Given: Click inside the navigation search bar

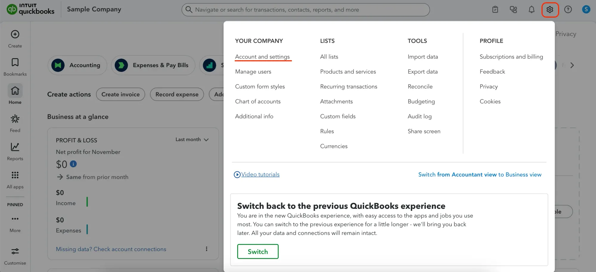Looking at the screenshot, I should [305, 9].
